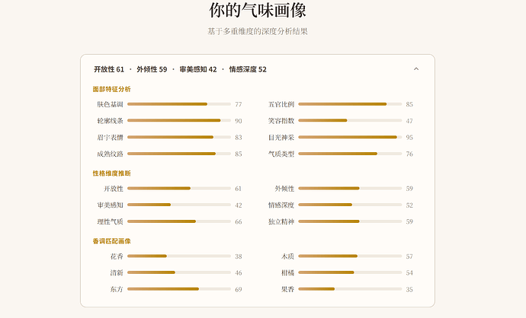Click the 气质类型 label

[x=281, y=154]
